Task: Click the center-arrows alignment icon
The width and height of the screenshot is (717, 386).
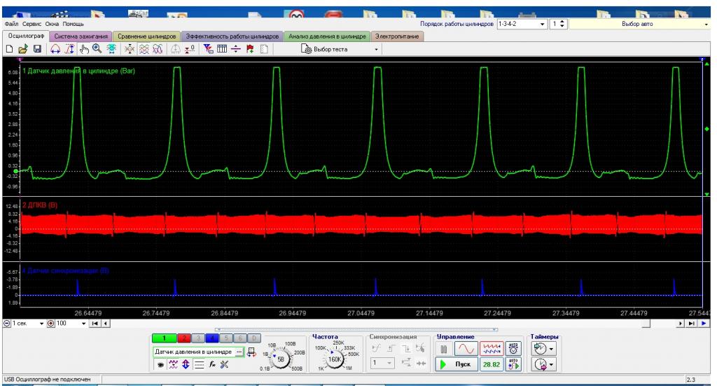Action: pos(130,49)
